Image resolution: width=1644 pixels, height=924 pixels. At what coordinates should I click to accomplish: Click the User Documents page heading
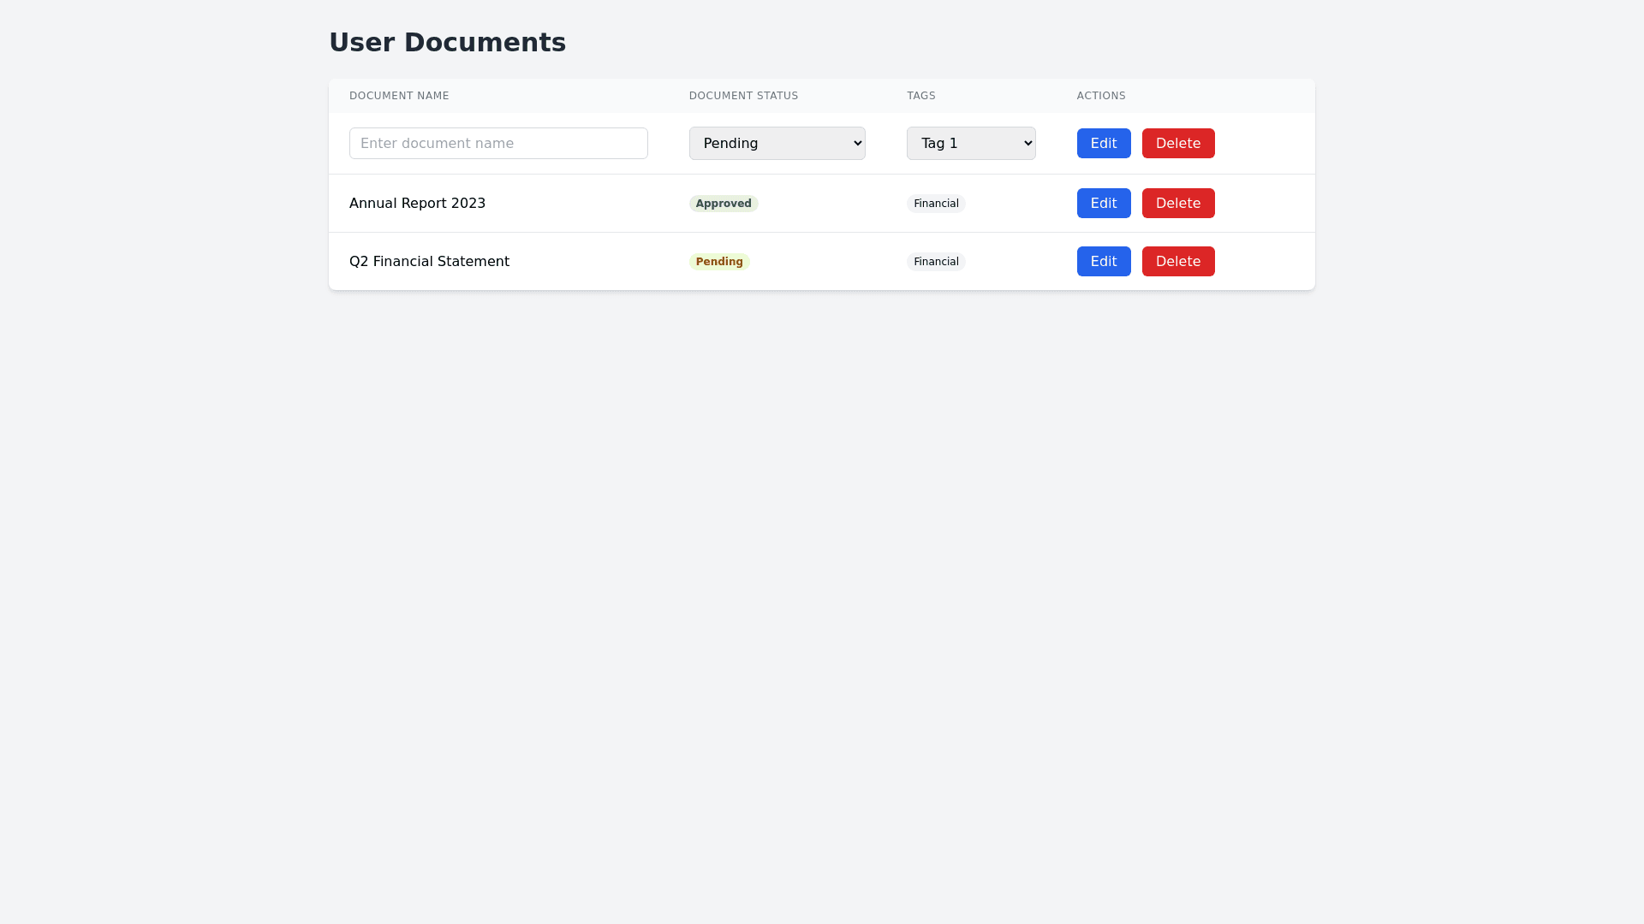(x=447, y=42)
